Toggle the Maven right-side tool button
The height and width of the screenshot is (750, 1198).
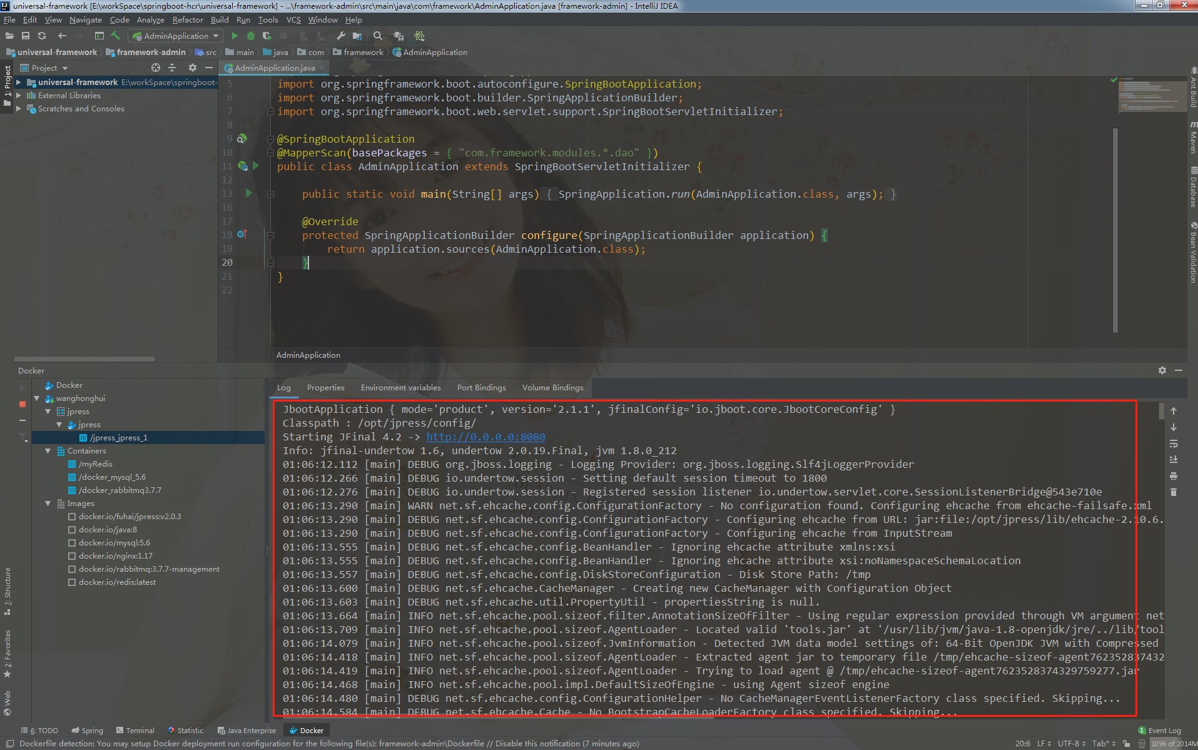(1192, 138)
